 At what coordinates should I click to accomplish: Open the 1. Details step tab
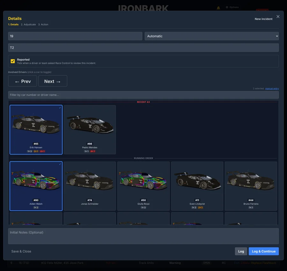click(13, 25)
